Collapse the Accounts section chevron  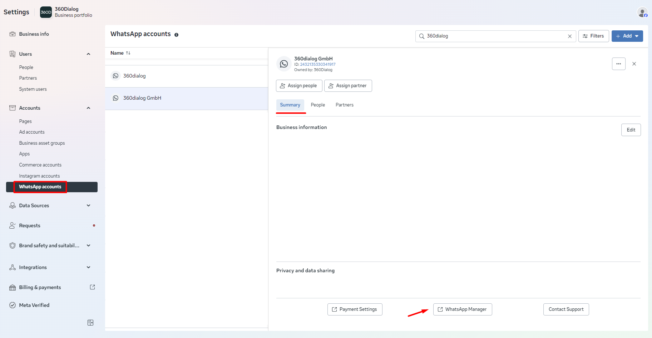(88, 108)
